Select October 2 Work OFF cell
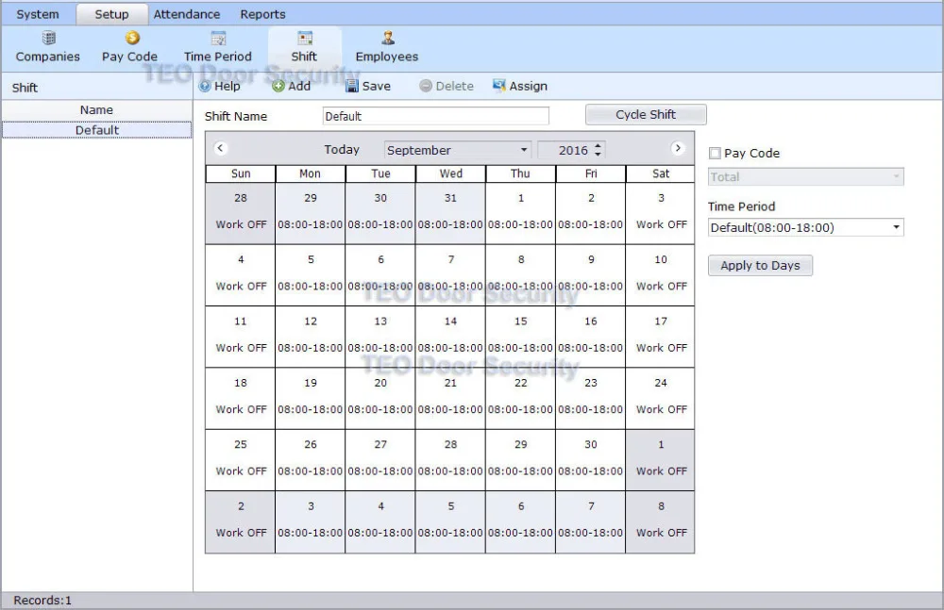 [x=240, y=521]
